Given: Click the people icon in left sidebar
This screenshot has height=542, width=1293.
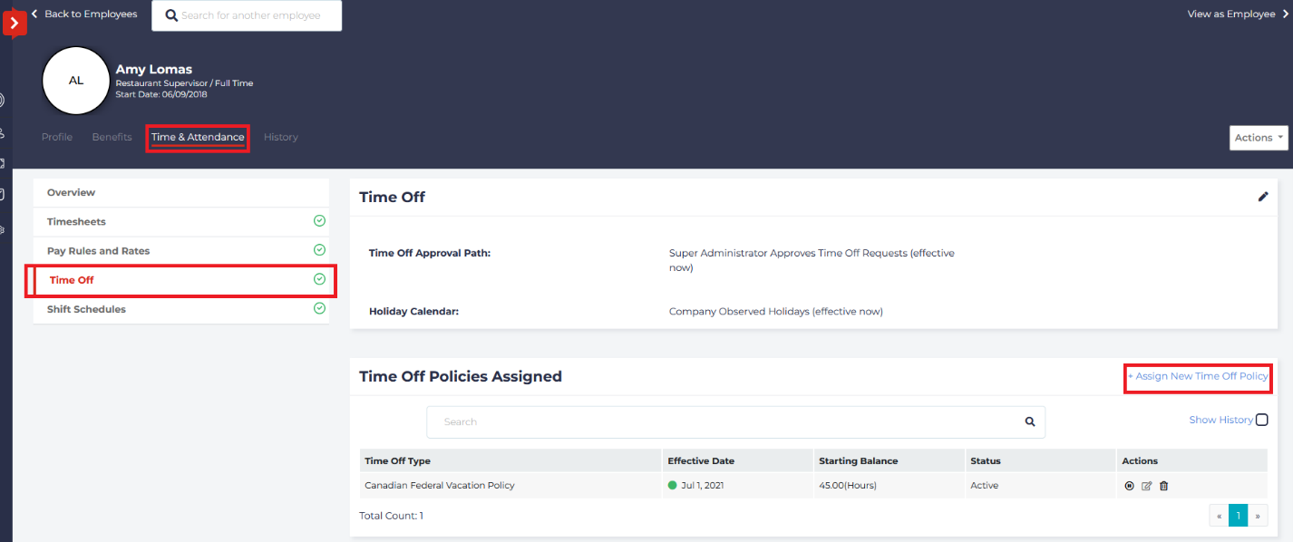Looking at the screenshot, I should (3, 133).
